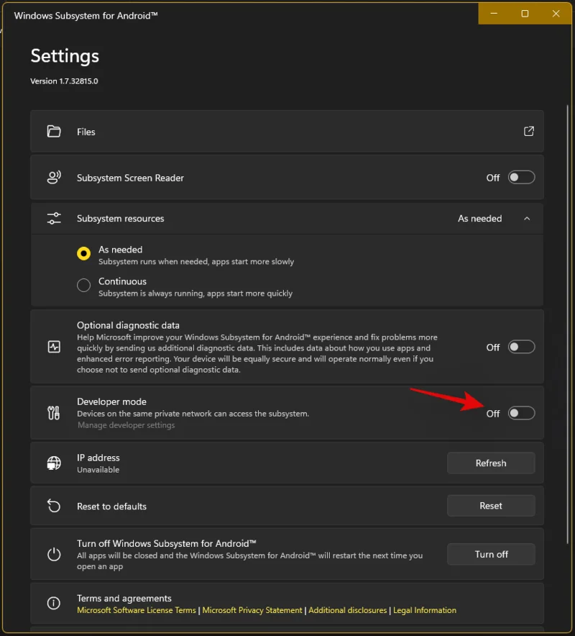Viewport: 575px width, 636px height.
Task: Click the Subsystem Screen Reader icon
Action: tap(54, 177)
